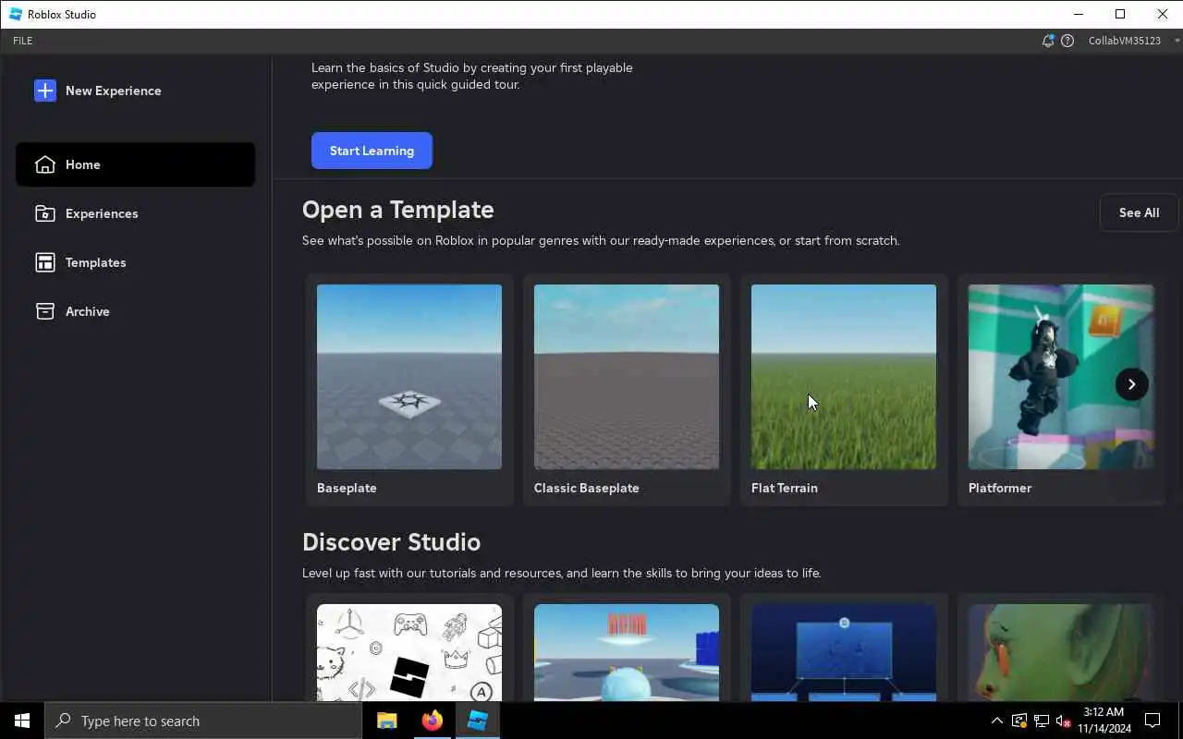
Task: Click the New Experience plus icon
Action: point(45,91)
